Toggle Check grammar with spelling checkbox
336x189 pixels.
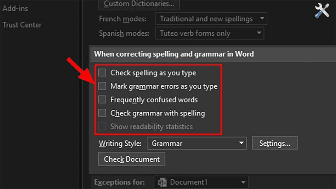point(102,113)
